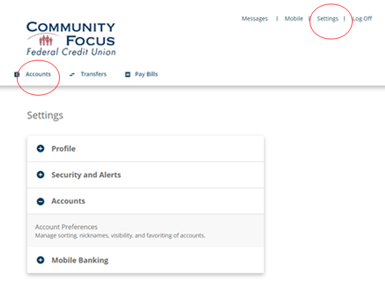Open the Transfers navigation tab

[93, 74]
